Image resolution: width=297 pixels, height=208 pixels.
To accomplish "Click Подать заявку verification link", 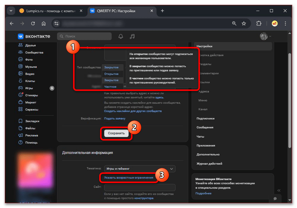I will (115, 118).
